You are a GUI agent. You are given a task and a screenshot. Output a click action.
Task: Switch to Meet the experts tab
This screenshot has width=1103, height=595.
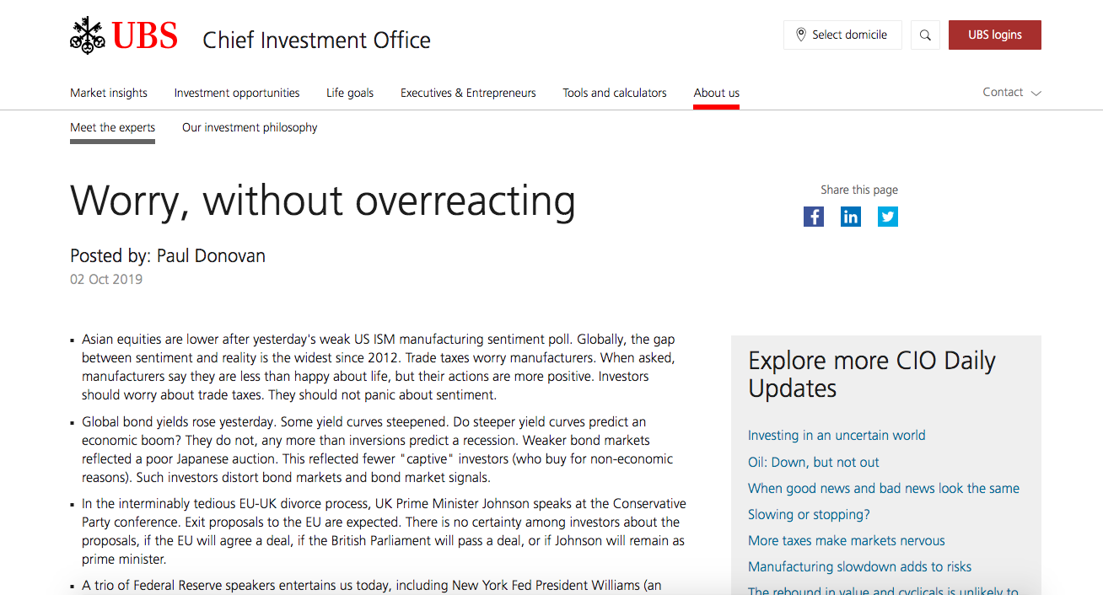[112, 128]
